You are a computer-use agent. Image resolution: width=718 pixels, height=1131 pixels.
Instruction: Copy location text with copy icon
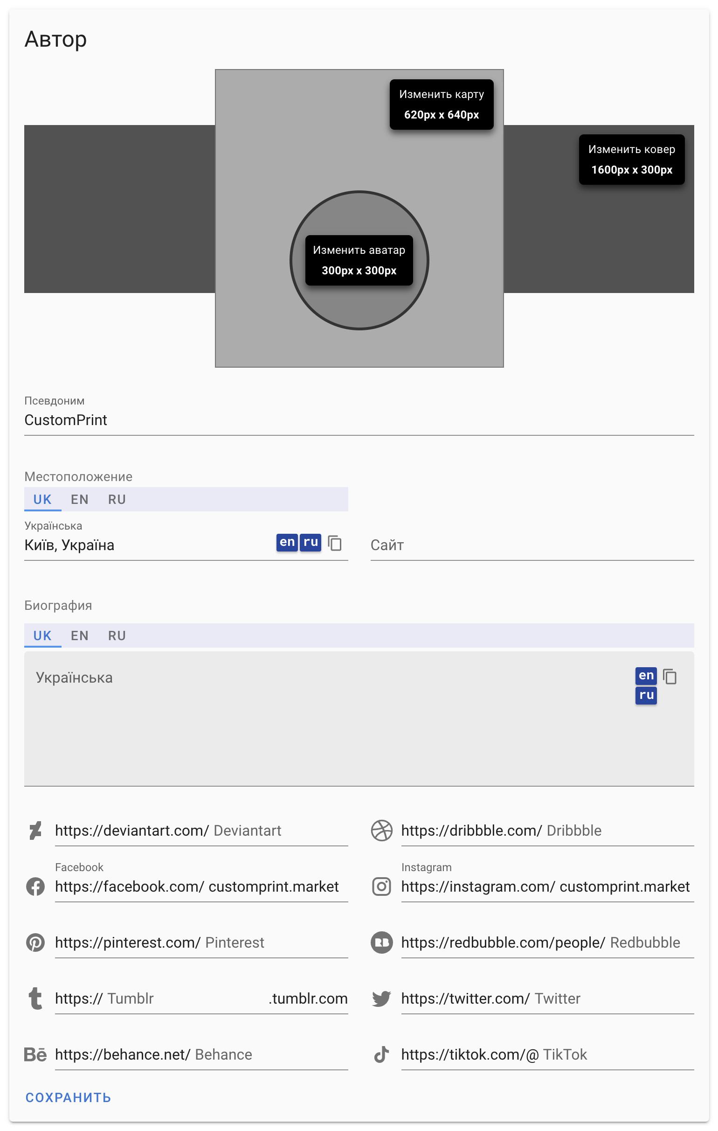pos(335,543)
